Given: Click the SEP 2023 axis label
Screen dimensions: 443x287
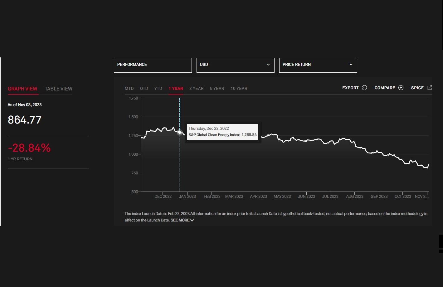Looking at the screenshot, I should [379, 197].
